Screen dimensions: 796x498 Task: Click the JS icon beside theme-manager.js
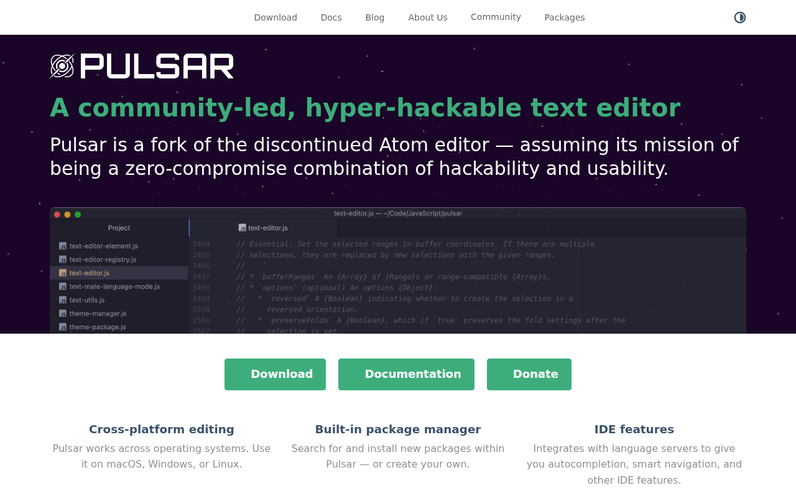tap(63, 313)
